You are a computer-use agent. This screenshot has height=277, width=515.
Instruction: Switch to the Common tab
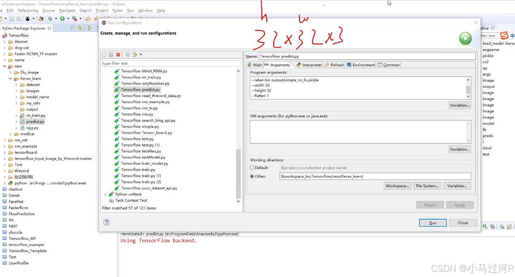tap(389, 65)
